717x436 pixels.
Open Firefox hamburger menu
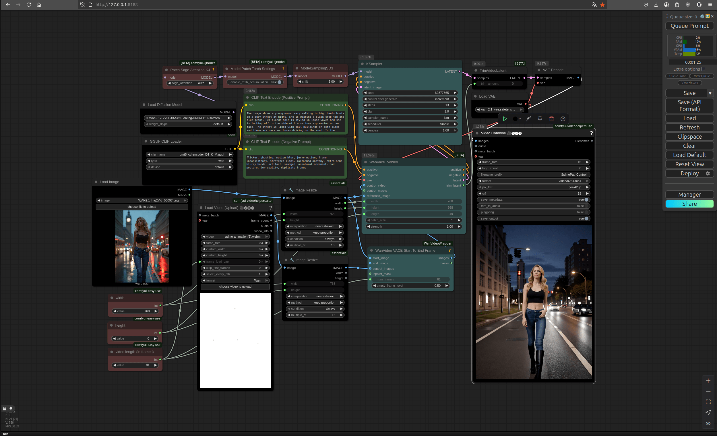(710, 5)
